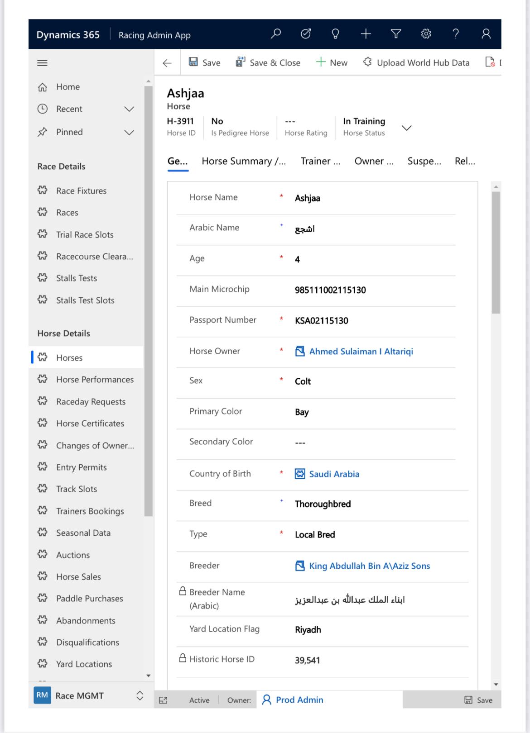Click the back arrow in the command bar
This screenshot has height=733, width=530.
pyautogui.click(x=167, y=63)
